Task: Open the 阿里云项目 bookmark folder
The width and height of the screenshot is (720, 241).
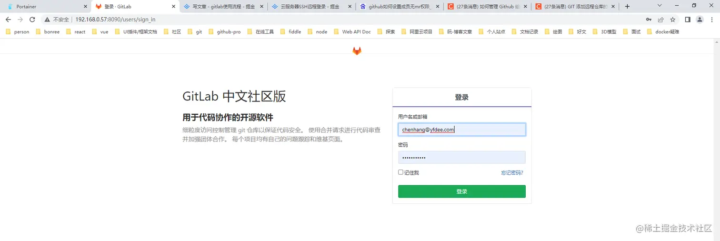Action: point(417,32)
